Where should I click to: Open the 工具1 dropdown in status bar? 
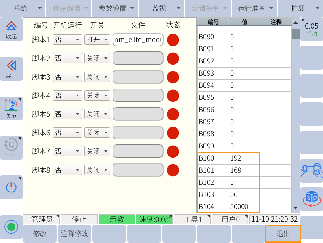192,219
